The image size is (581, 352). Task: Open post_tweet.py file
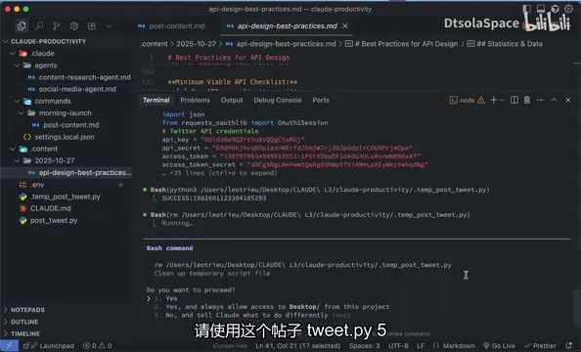(x=54, y=220)
